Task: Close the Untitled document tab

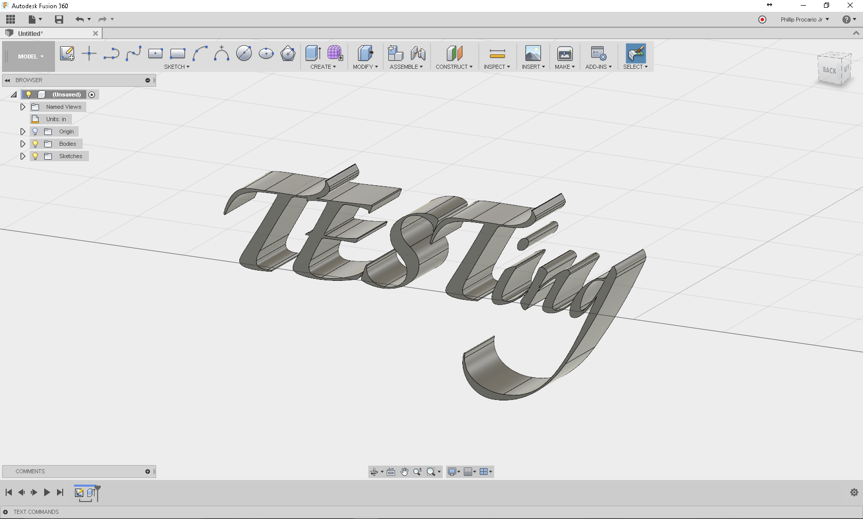Action: click(x=96, y=33)
